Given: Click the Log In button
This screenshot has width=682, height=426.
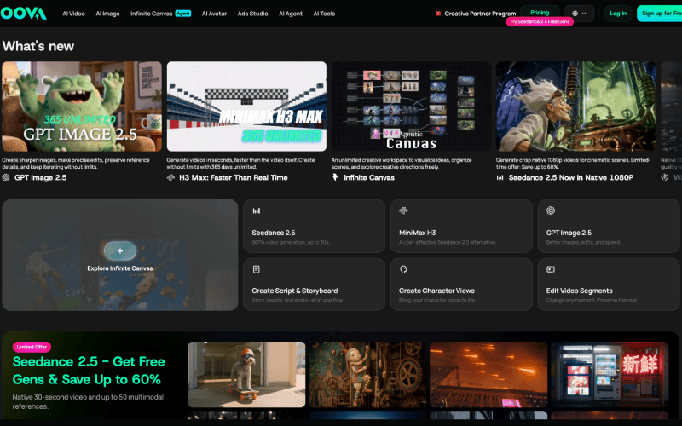Looking at the screenshot, I should 618,14.
